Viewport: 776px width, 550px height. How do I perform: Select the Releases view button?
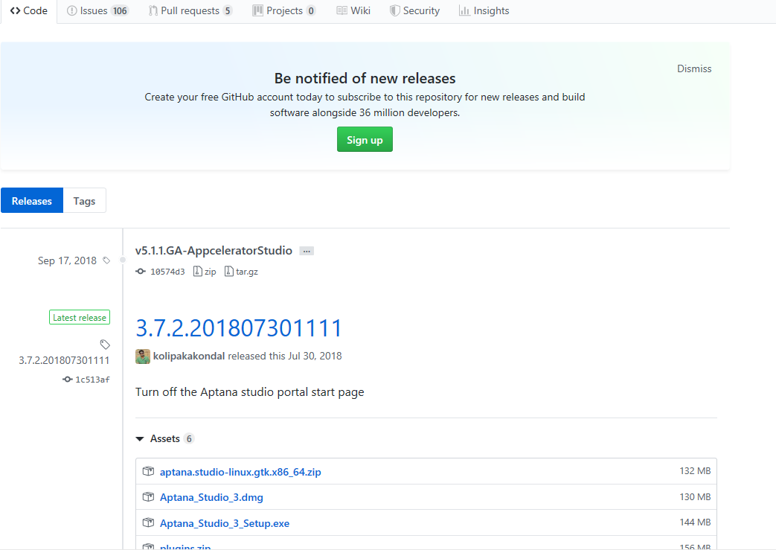click(x=32, y=200)
